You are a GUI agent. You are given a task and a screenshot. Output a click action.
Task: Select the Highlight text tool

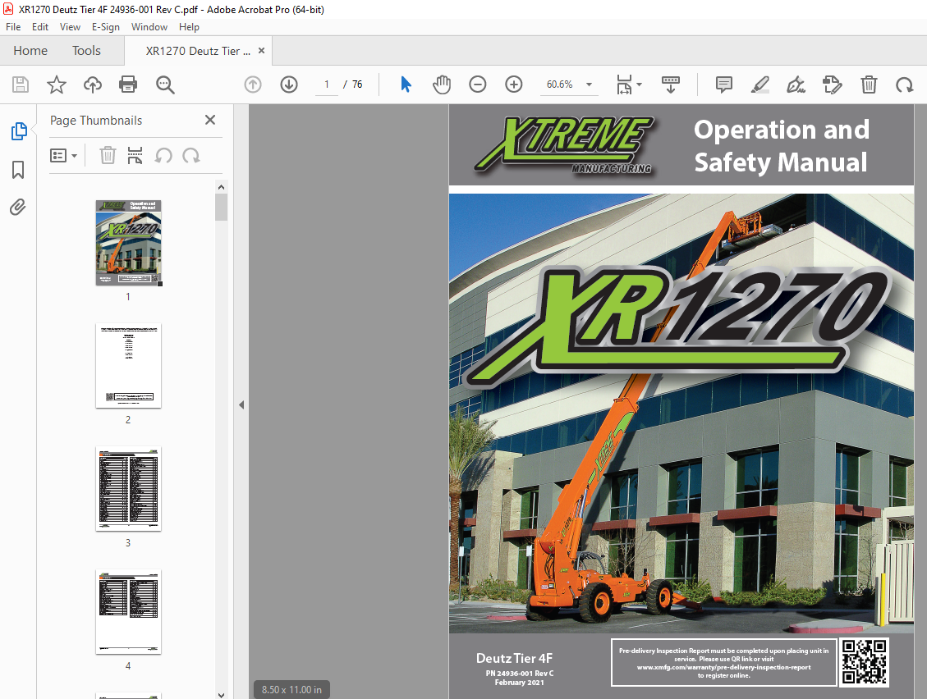[x=760, y=85]
